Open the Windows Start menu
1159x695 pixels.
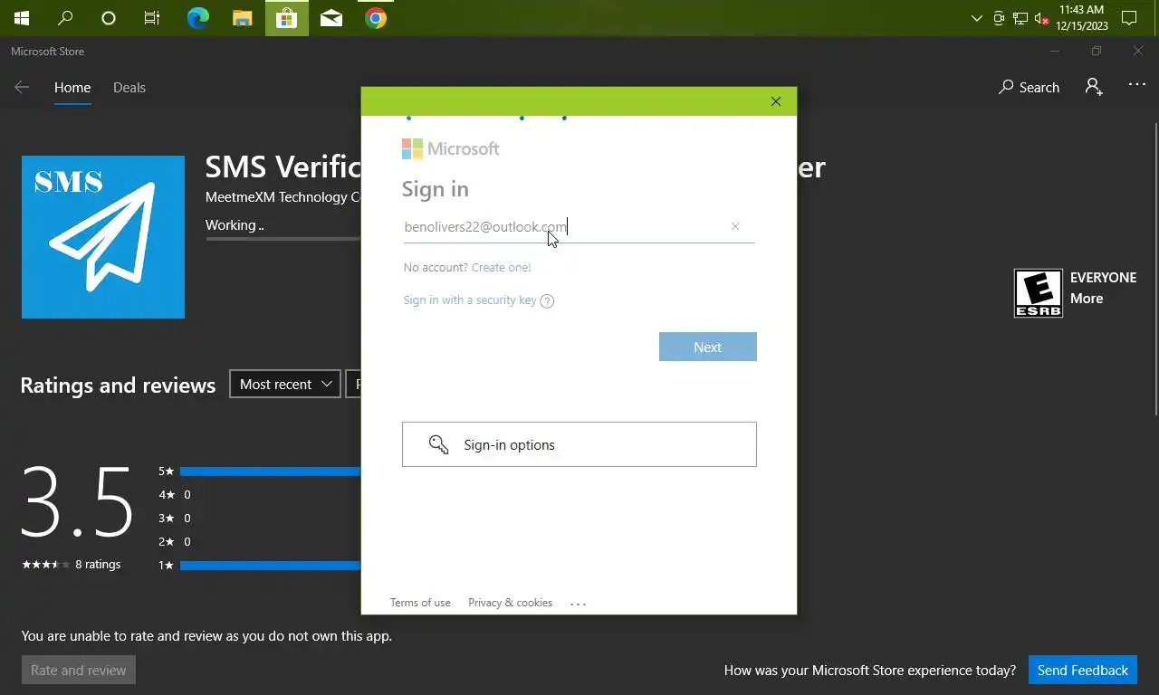tap(21, 18)
